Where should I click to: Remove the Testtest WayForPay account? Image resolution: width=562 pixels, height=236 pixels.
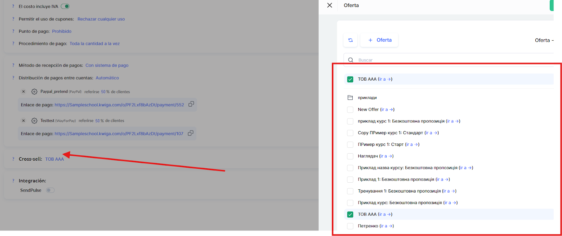click(x=24, y=121)
